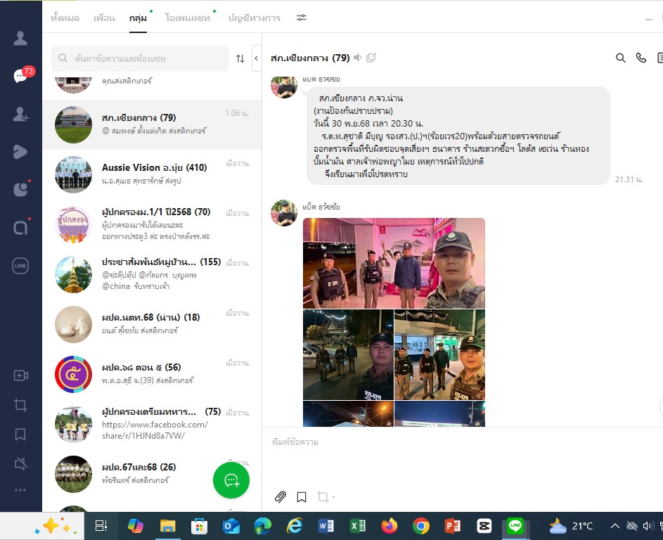Expand the capture dropdown arrow in message bar
This screenshot has height=540, width=663.
click(x=333, y=498)
